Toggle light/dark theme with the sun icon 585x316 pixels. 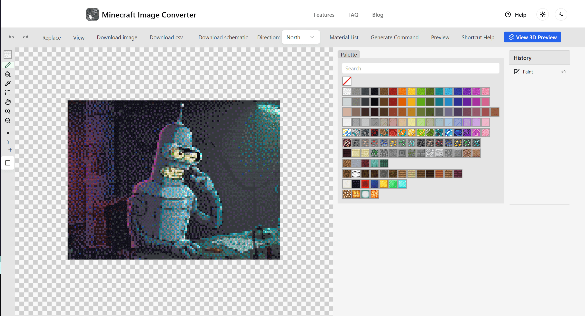542,14
